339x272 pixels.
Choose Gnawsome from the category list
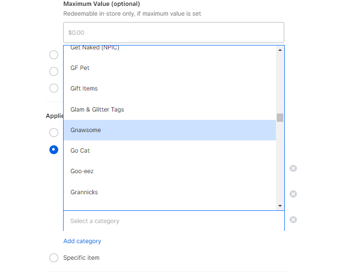click(x=169, y=130)
